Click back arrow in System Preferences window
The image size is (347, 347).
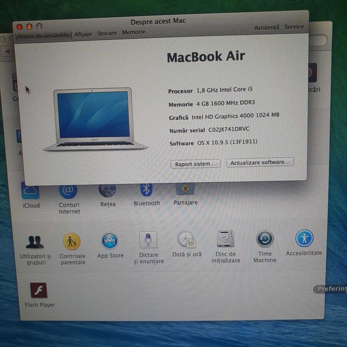(7, 52)
